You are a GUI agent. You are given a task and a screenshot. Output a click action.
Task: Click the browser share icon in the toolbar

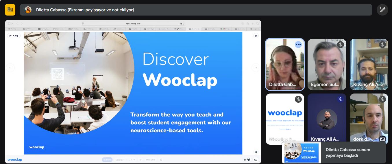coord(247,24)
